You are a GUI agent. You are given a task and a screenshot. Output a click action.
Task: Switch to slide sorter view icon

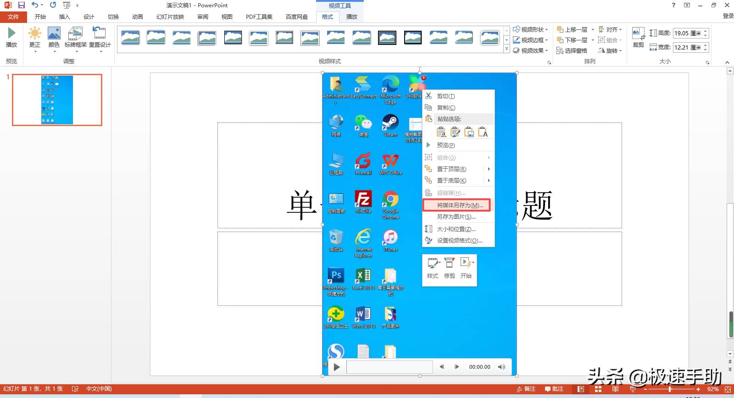[598, 389]
